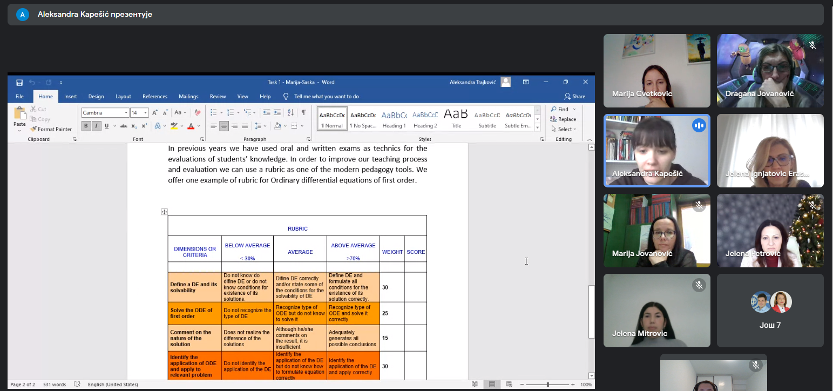
Task: Click the zoom slider in status bar
Action: [547, 385]
